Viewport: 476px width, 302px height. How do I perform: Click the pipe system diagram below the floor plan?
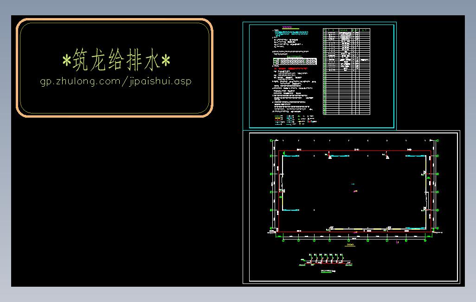coord(326,260)
